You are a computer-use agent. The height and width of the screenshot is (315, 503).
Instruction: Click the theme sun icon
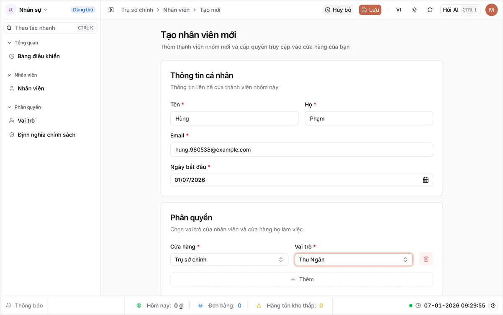[x=414, y=10]
